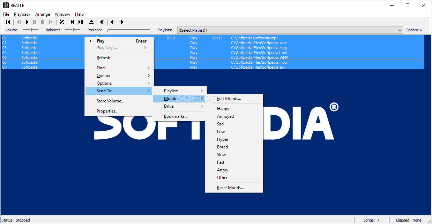Screen dimensions: 432x224
Task: Click the eject icon in toolbar
Action: click(x=91, y=22)
